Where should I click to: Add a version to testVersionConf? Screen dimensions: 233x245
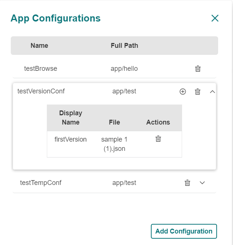(x=182, y=92)
